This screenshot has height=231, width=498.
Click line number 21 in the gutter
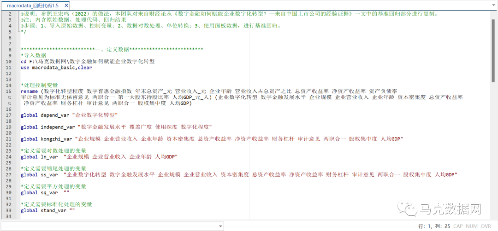(x=9, y=139)
